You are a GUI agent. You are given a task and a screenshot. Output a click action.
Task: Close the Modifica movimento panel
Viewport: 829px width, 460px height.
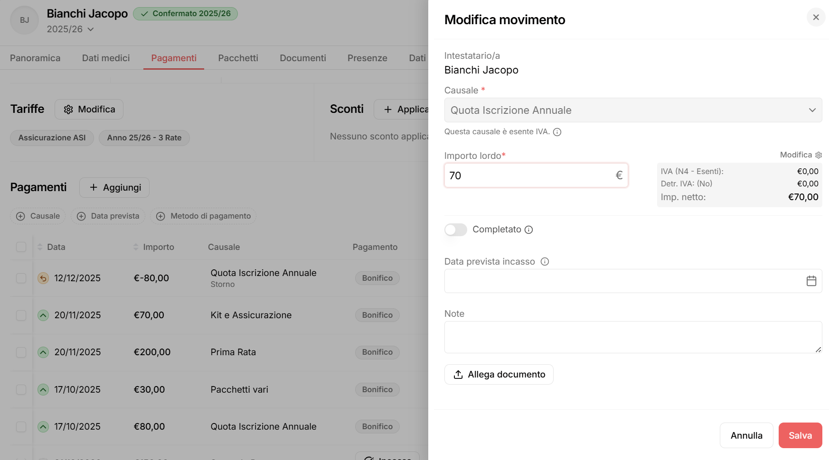click(816, 18)
